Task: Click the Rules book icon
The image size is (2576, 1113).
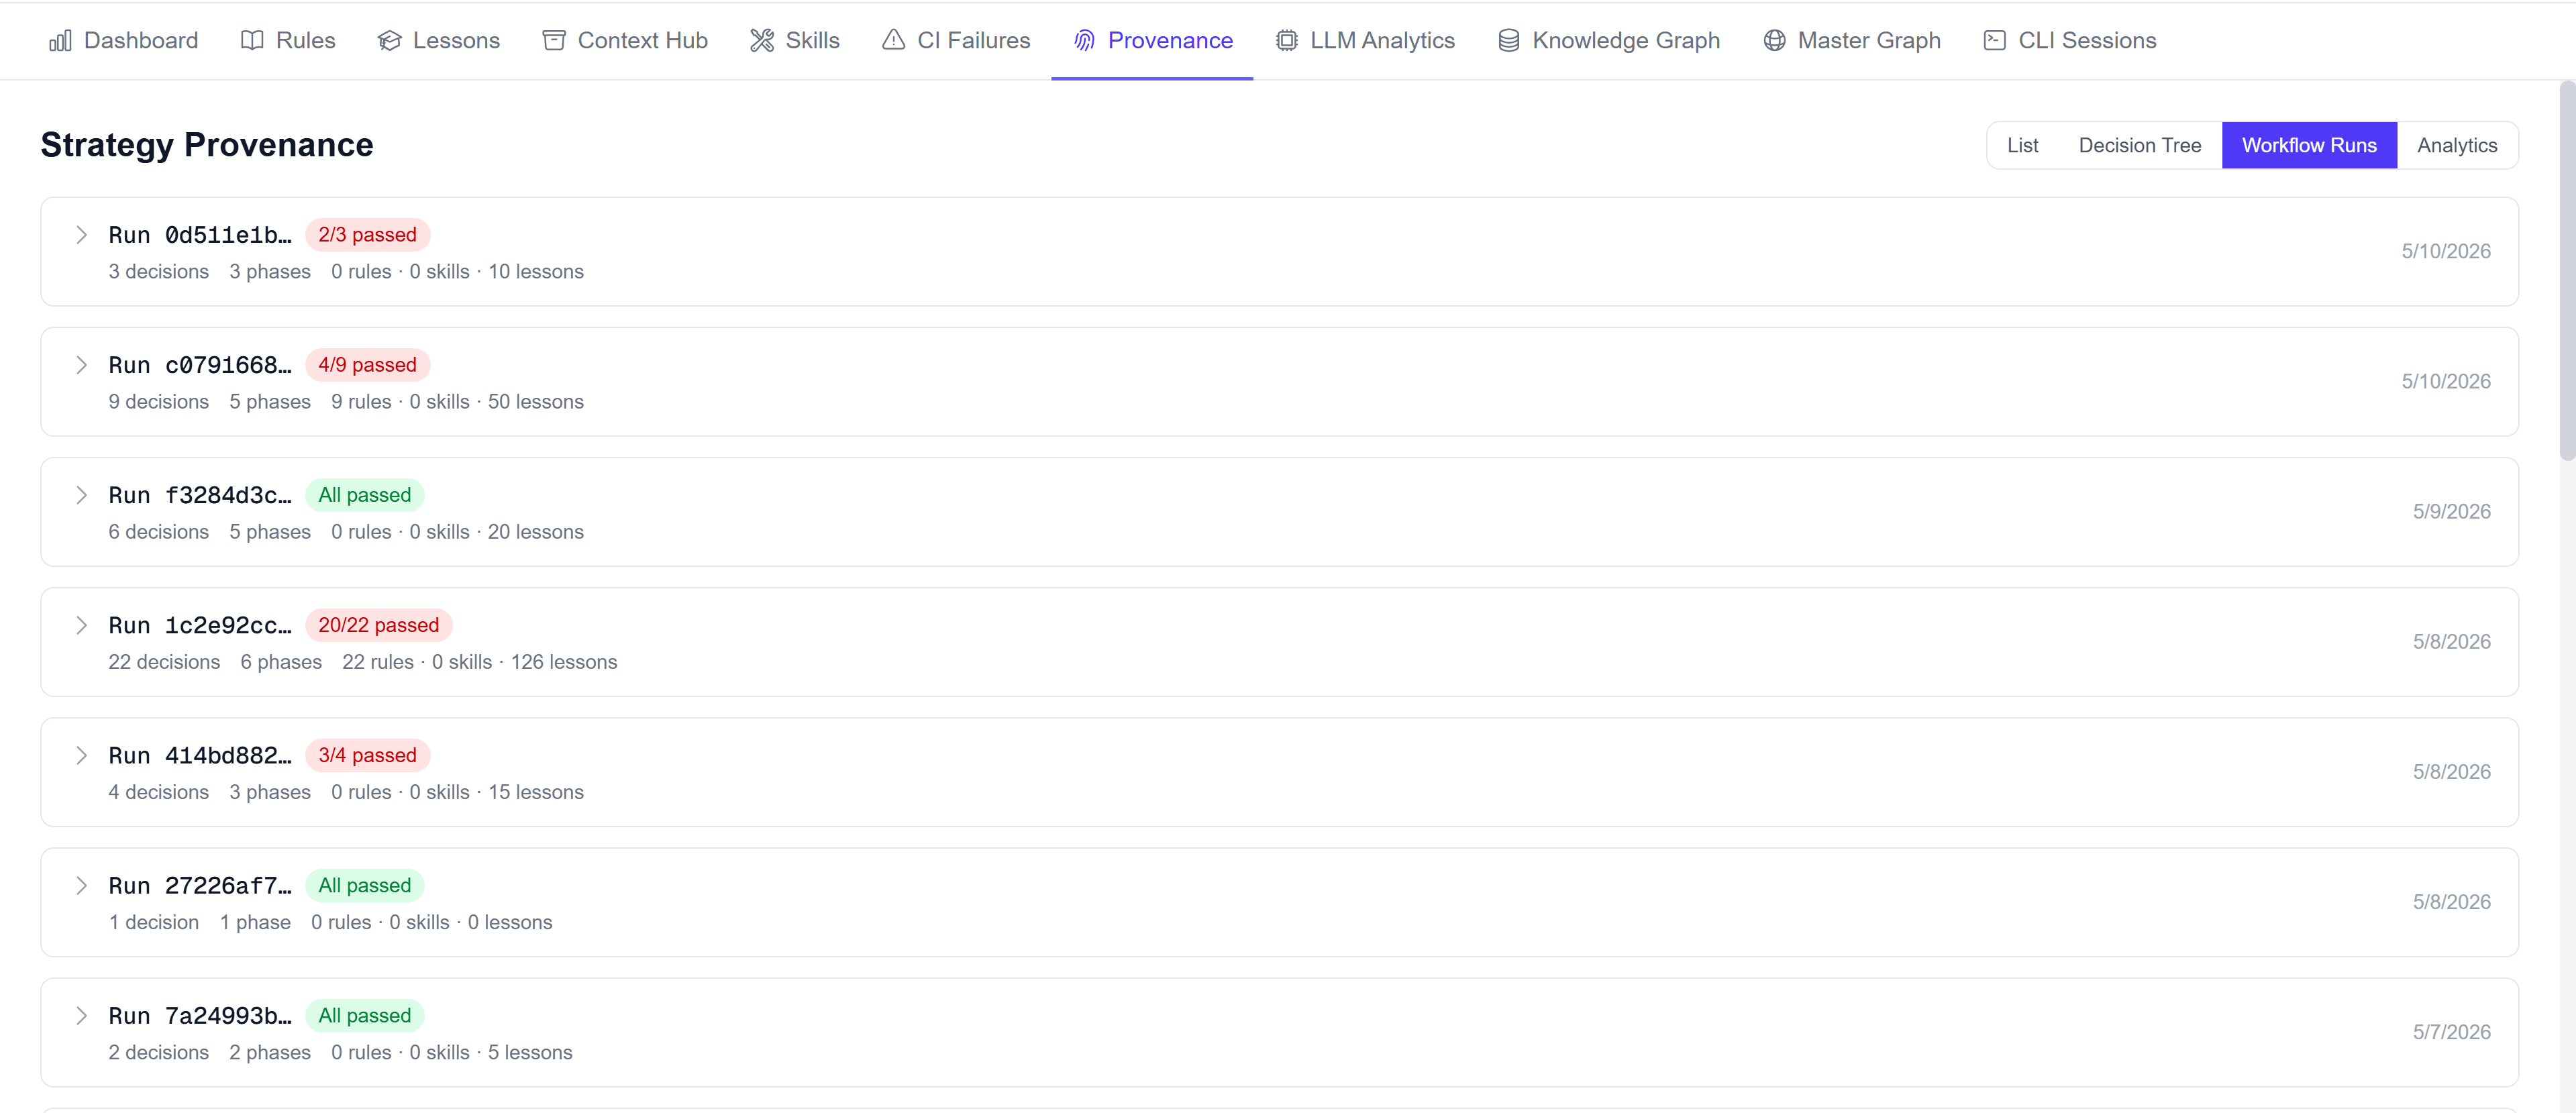Action: point(252,40)
